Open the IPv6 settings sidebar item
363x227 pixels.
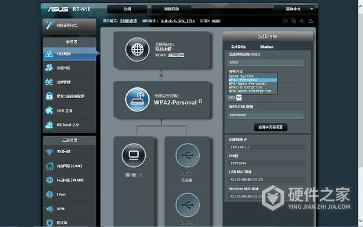point(69,194)
